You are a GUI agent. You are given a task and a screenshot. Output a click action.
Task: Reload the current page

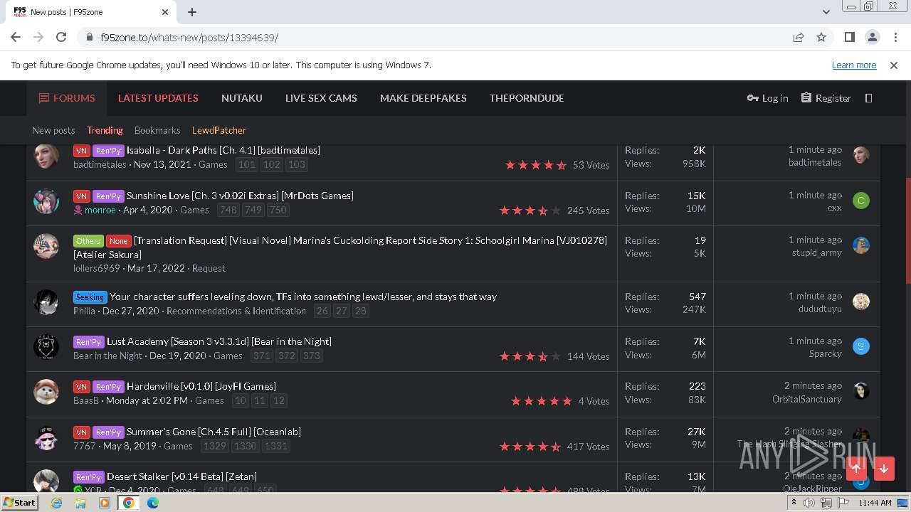(61, 37)
